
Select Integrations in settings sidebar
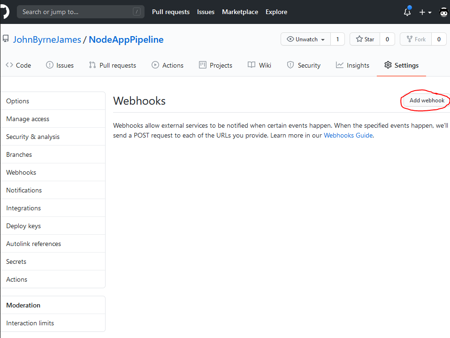pyautogui.click(x=53, y=207)
